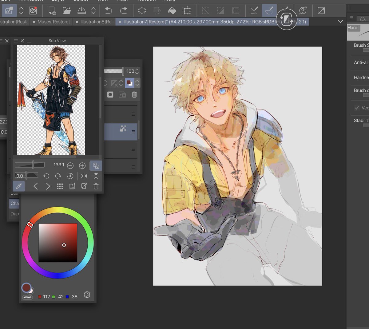Click the Deselect icon in the command bar
The image size is (369, 329).
(206, 11)
